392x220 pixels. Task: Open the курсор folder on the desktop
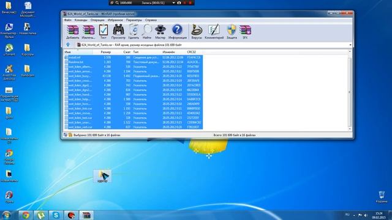tap(102, 177)
